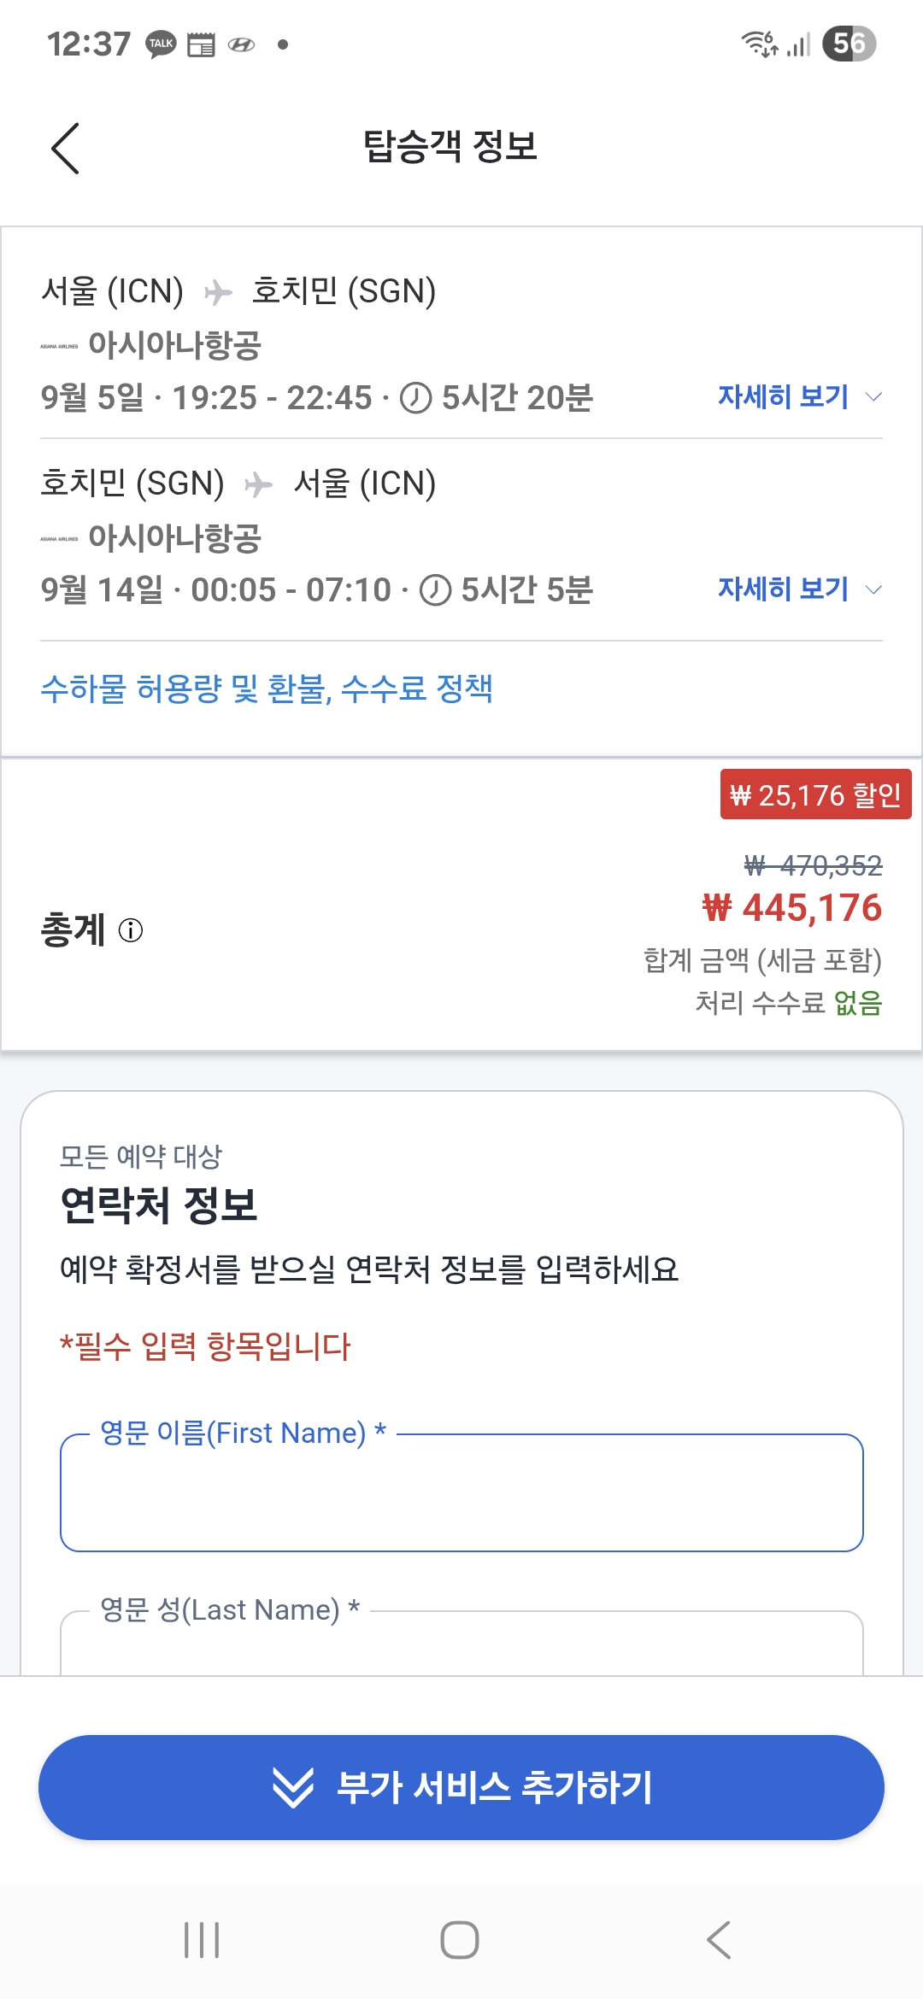
Task: Tap the info icon next to 총계
Action: click(131, 930)
